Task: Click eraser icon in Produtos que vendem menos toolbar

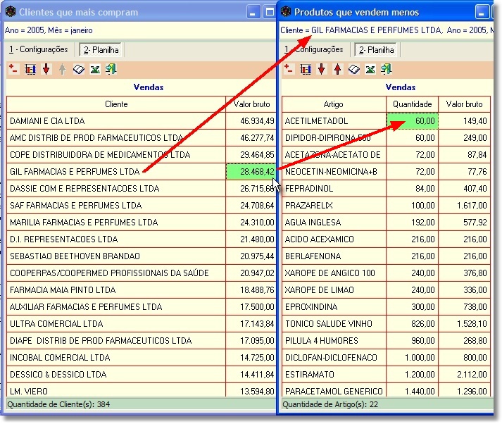Action: pyautogui.click(x=353, y=69)
